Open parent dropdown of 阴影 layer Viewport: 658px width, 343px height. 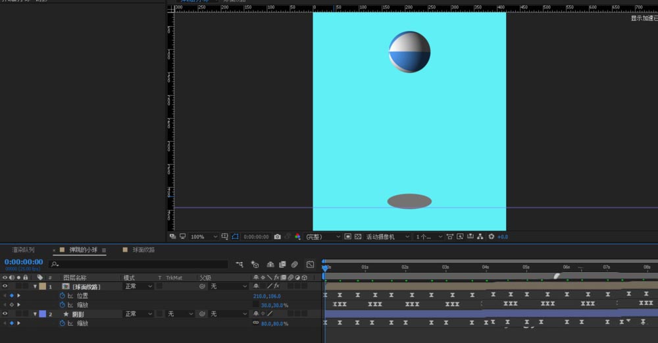pos(229,313)
